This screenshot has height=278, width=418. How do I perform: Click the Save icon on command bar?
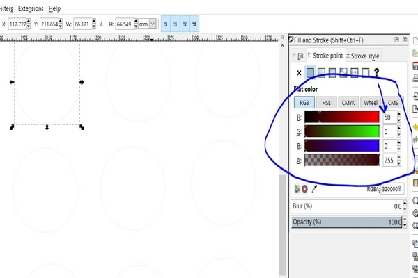click(x=415, y=65)
